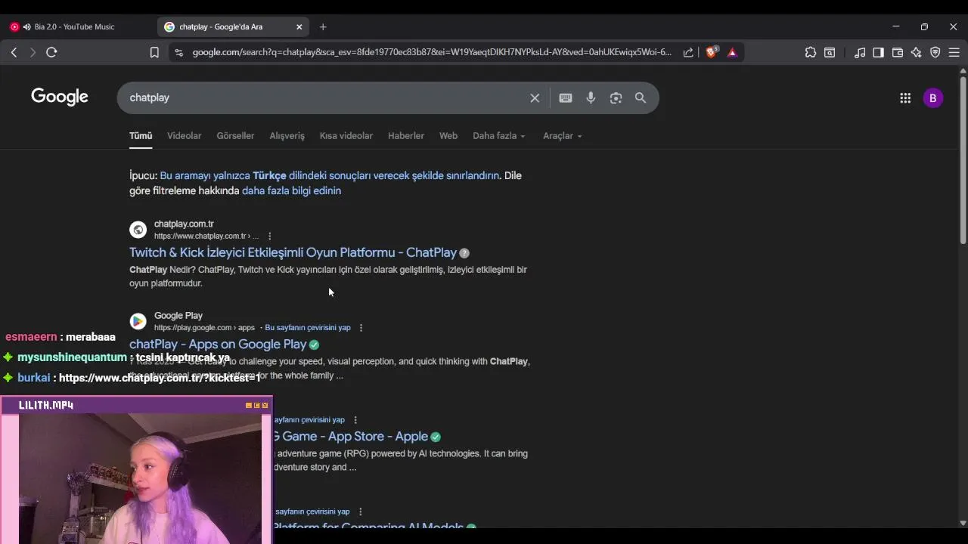Open the site settings icon beside the URL
The image size is (968, 544).
click(178, 52)
